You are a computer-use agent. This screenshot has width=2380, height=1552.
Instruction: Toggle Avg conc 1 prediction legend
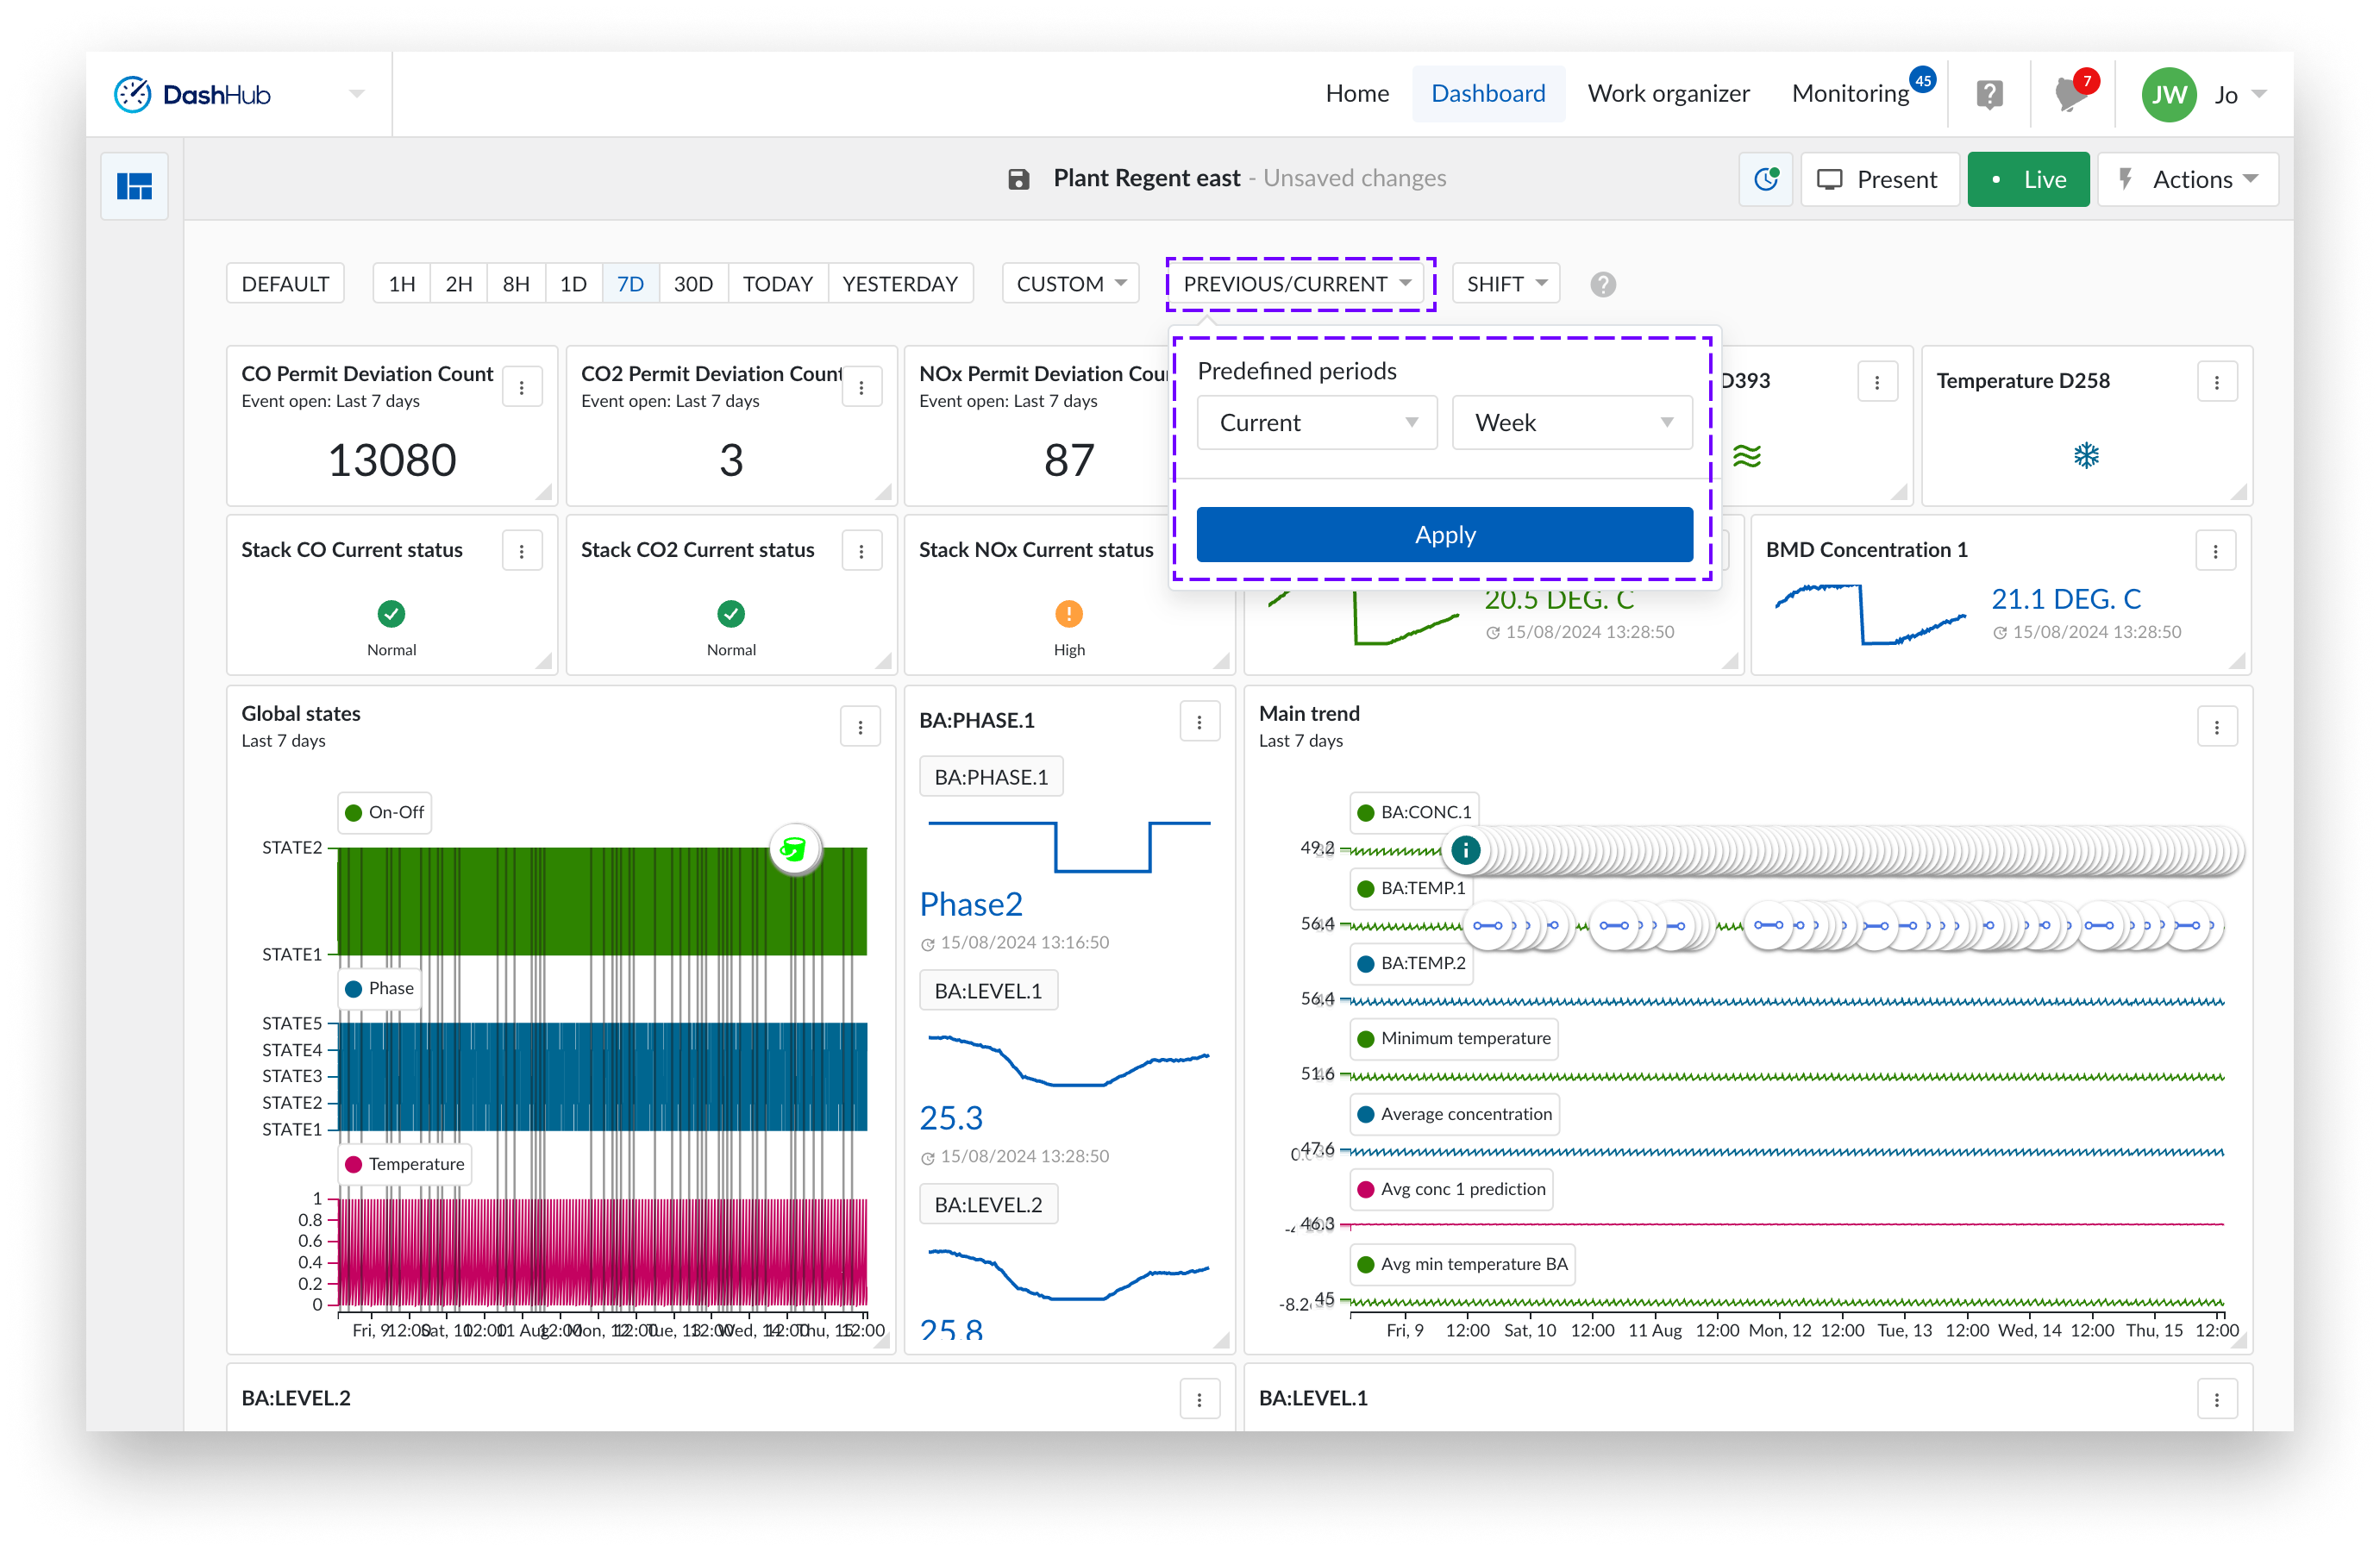coord(1451,1190)
